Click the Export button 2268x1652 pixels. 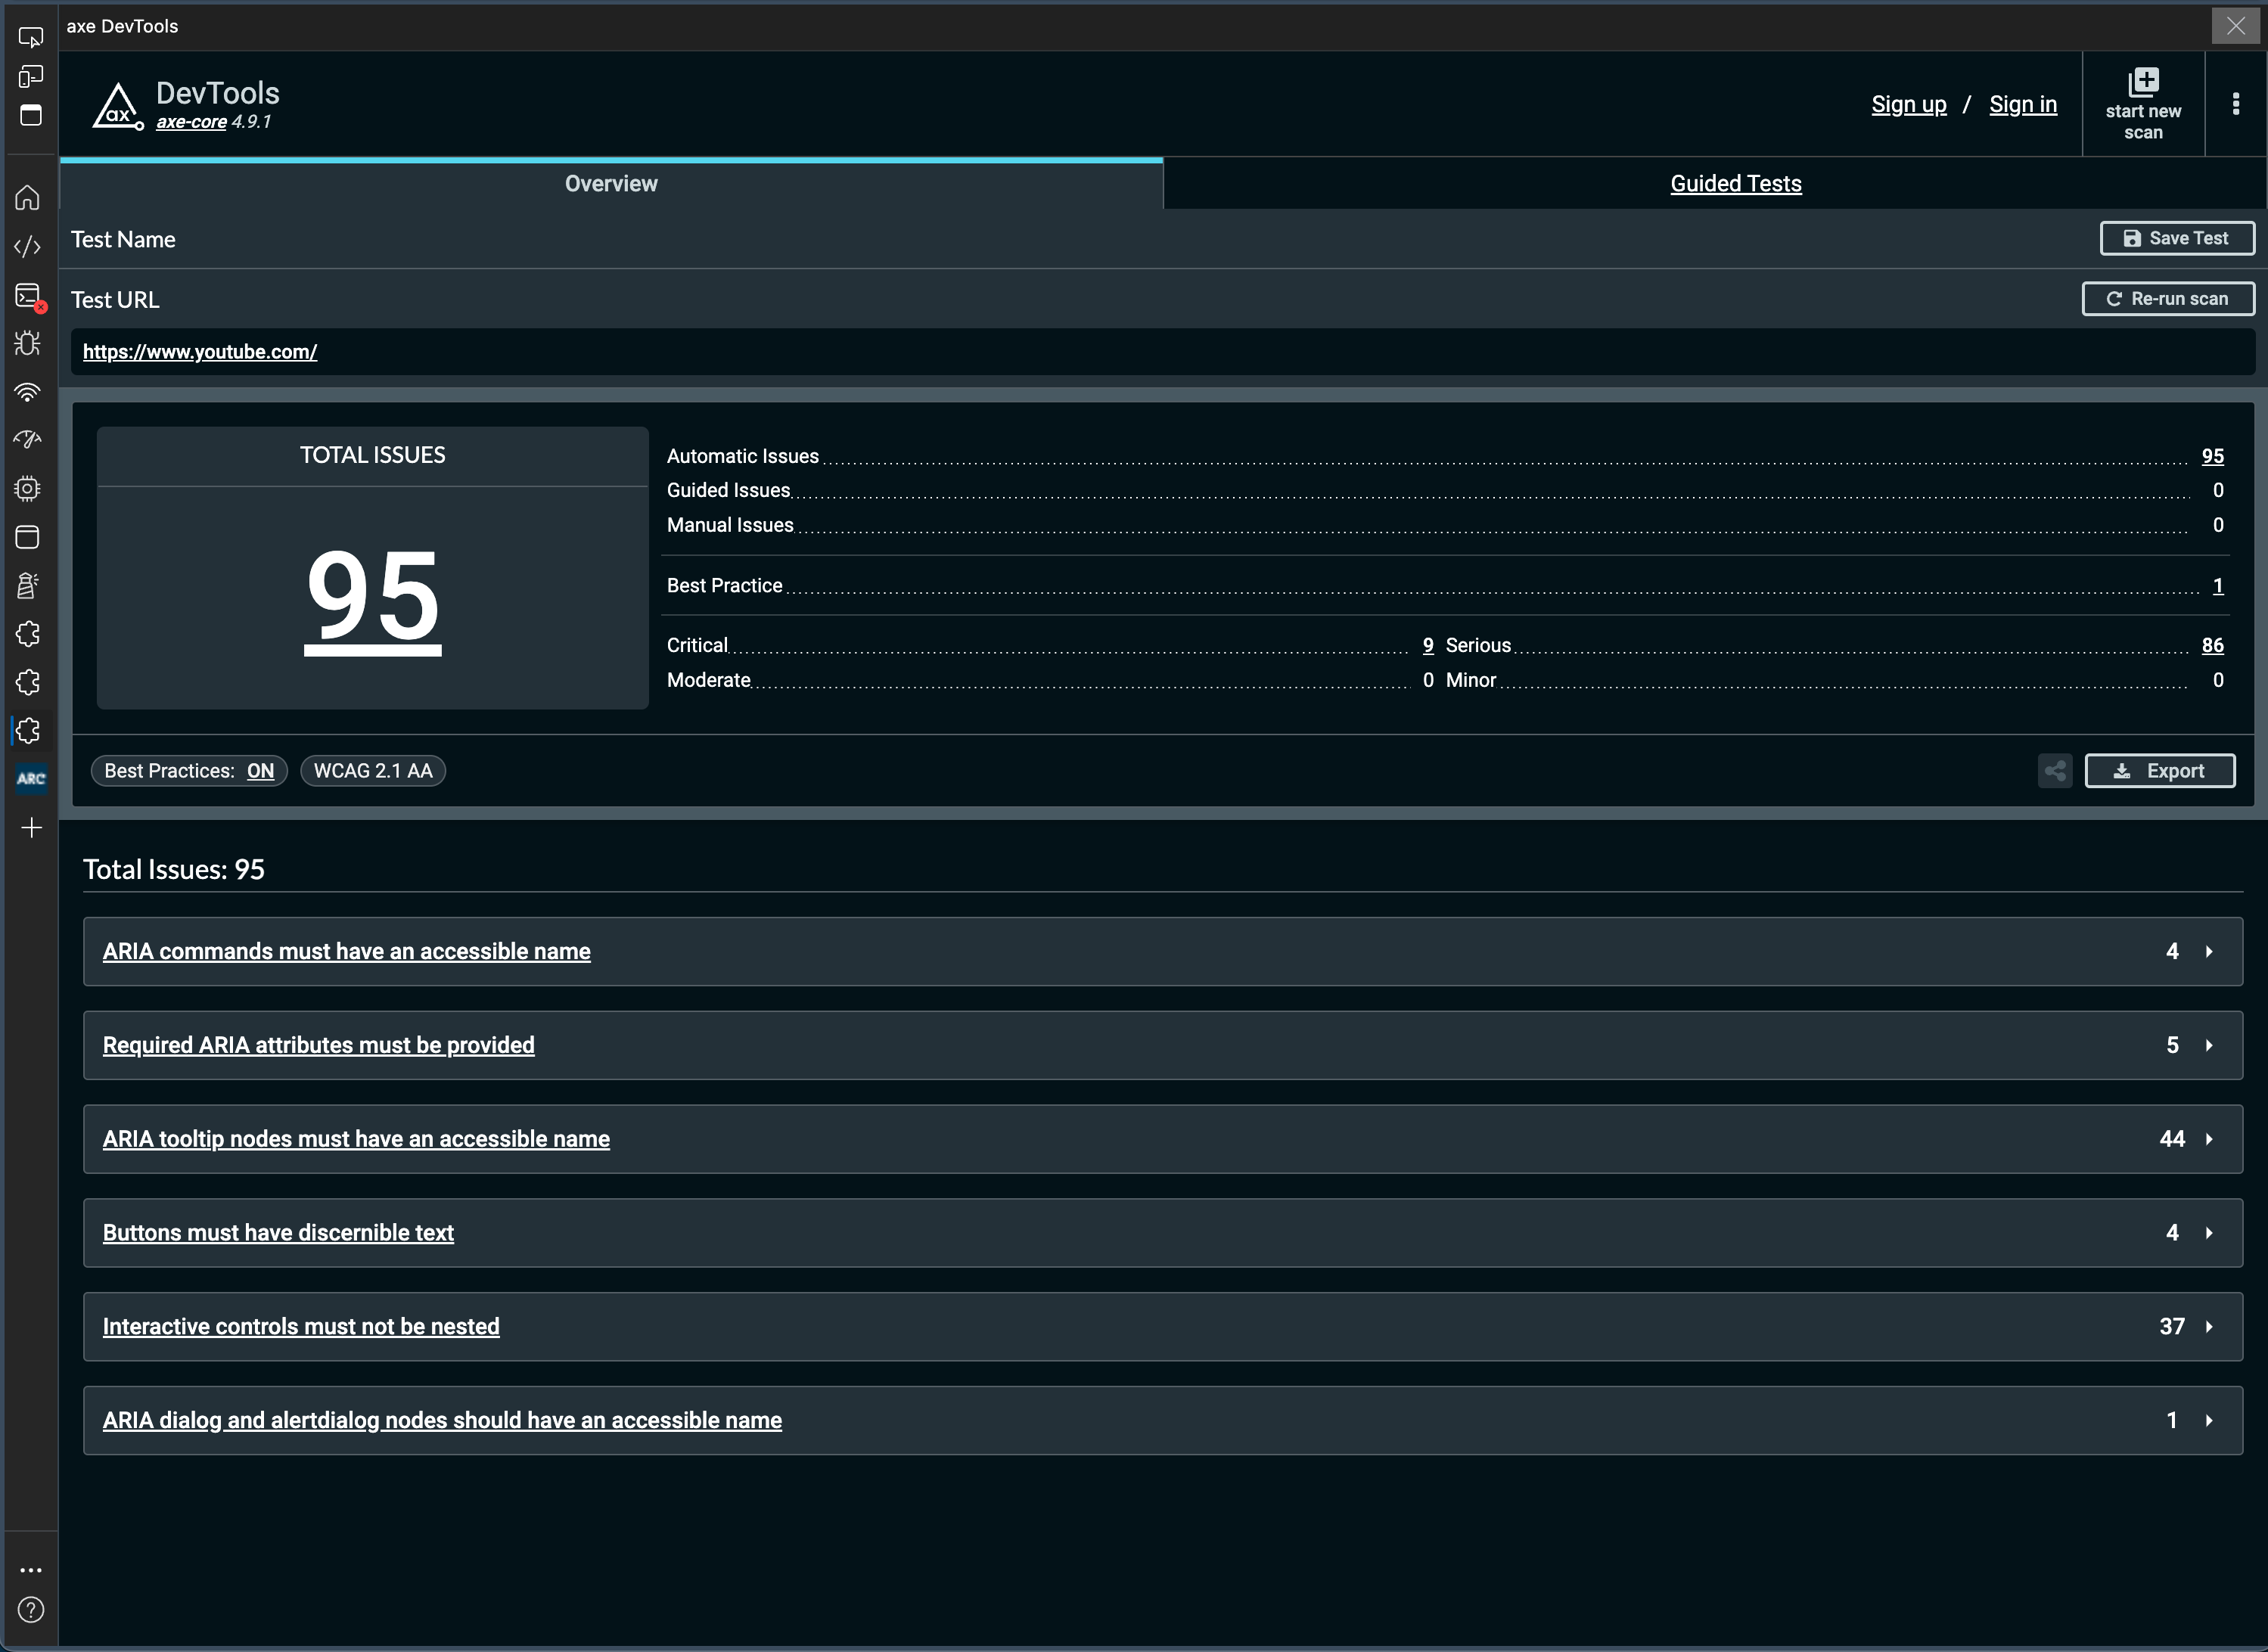(2160, 771)
